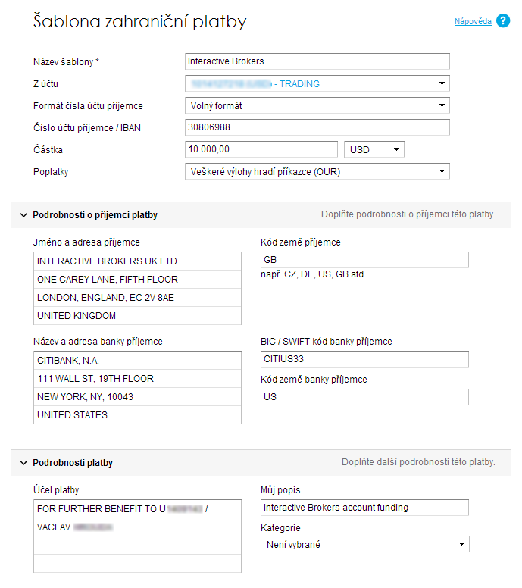Collapse the Podrobnosti platby section
This screenshot has height=588, width=522.
click(23, 462)
